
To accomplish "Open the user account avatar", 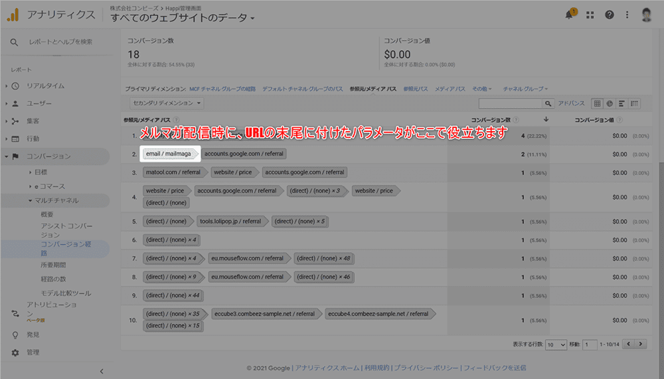I will (646, 15).
